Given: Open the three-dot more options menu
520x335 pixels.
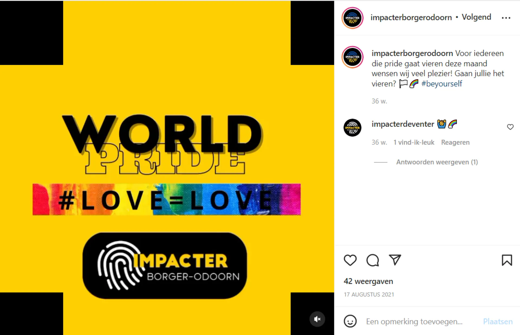Looking at the screenshot, I should point(506,18).
